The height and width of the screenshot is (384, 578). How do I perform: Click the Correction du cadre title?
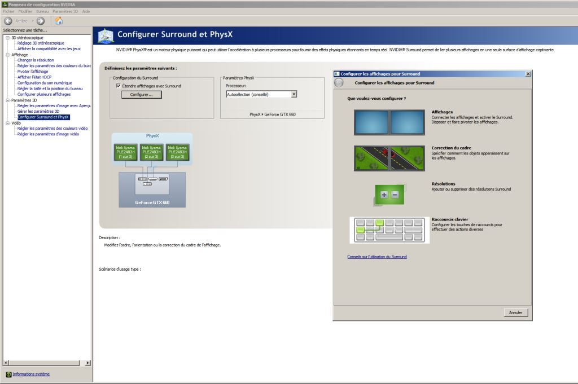point(451,148)
